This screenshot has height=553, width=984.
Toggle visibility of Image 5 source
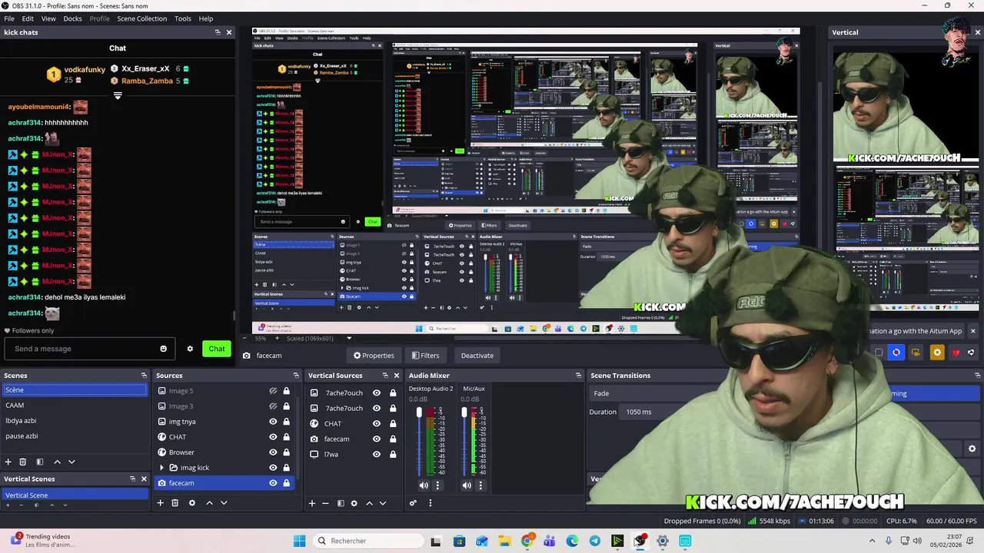click(273, 391)
